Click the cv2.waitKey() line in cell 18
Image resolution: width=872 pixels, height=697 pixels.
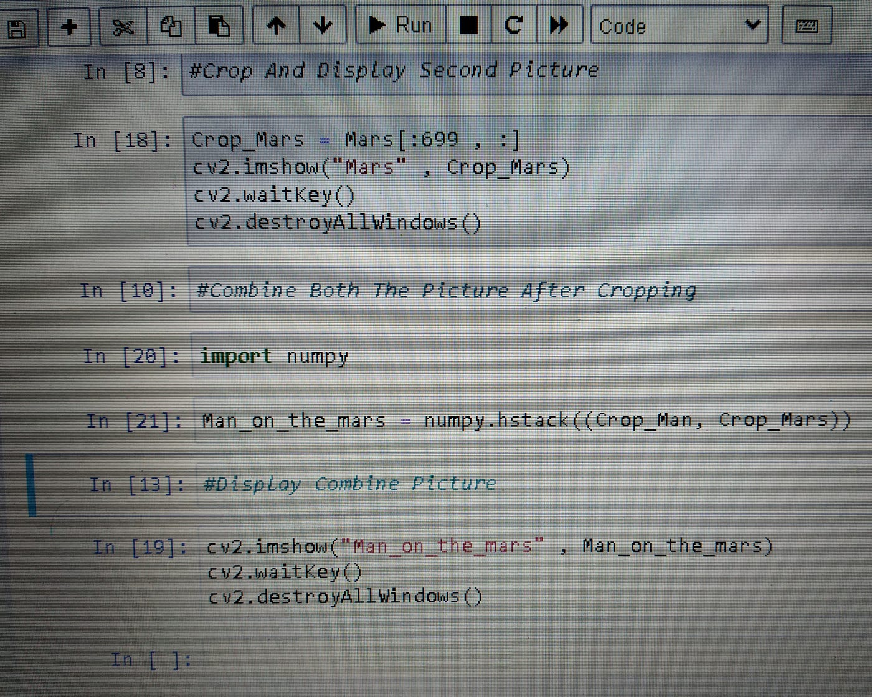[274, 195]
